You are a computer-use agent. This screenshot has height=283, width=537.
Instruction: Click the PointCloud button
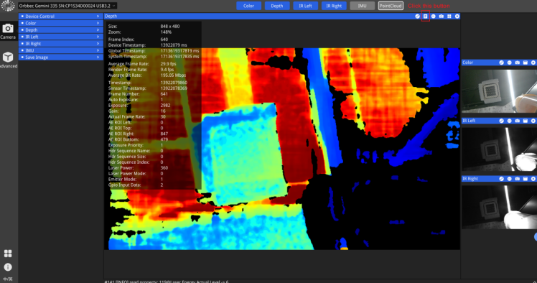coord(391,6)
